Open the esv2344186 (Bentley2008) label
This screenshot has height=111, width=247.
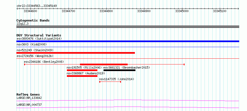tap(44, 62)
